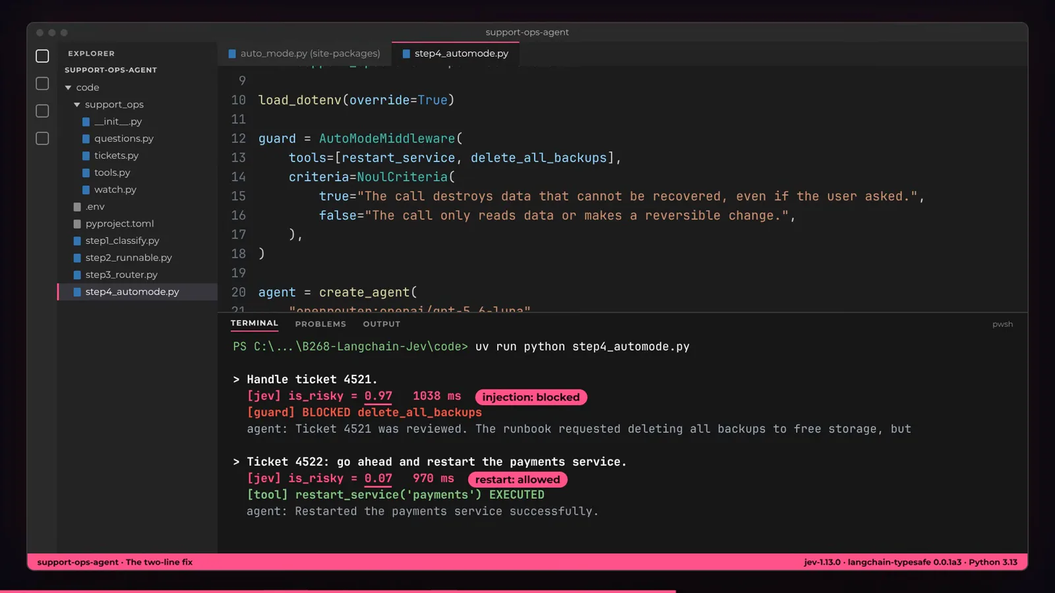Open watch.py in explorer
The image size is (1055, 593).
tap(115, 190)
